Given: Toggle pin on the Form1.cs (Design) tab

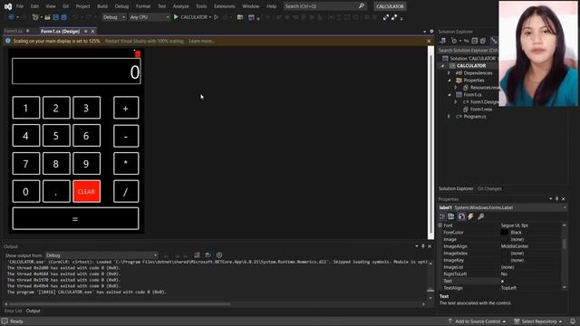Looking at the screenshot, I should click(86, 32).
